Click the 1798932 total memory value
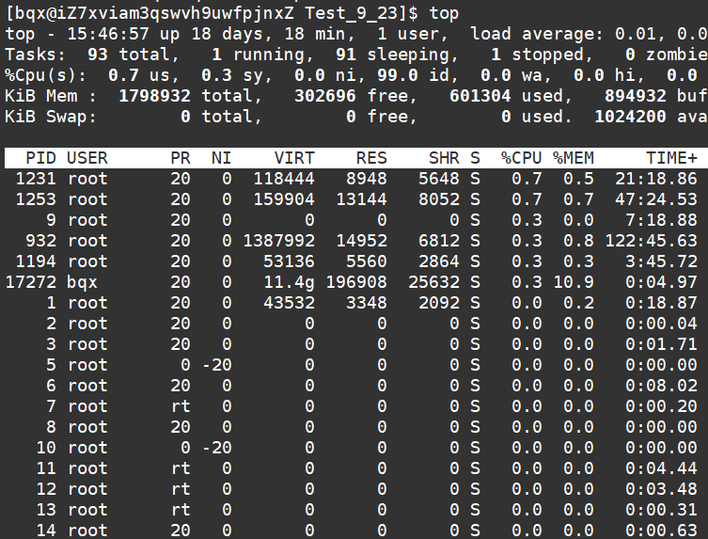This screenshot has height=539, width=708. pyautogui.click(x=154, y=96)
